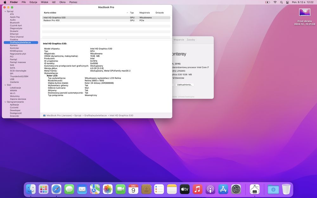Select Aplikacje under Oprogramowanie
Screen dimensions: 317x198
pyautogui.click(x=14, y=105)
